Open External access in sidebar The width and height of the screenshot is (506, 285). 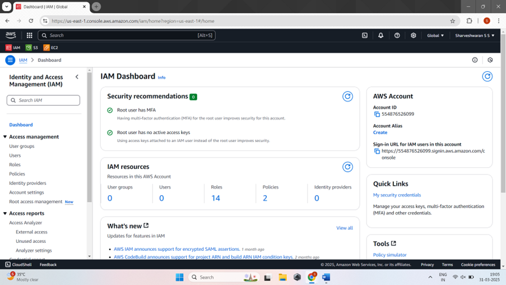click(x=31, y=232)
